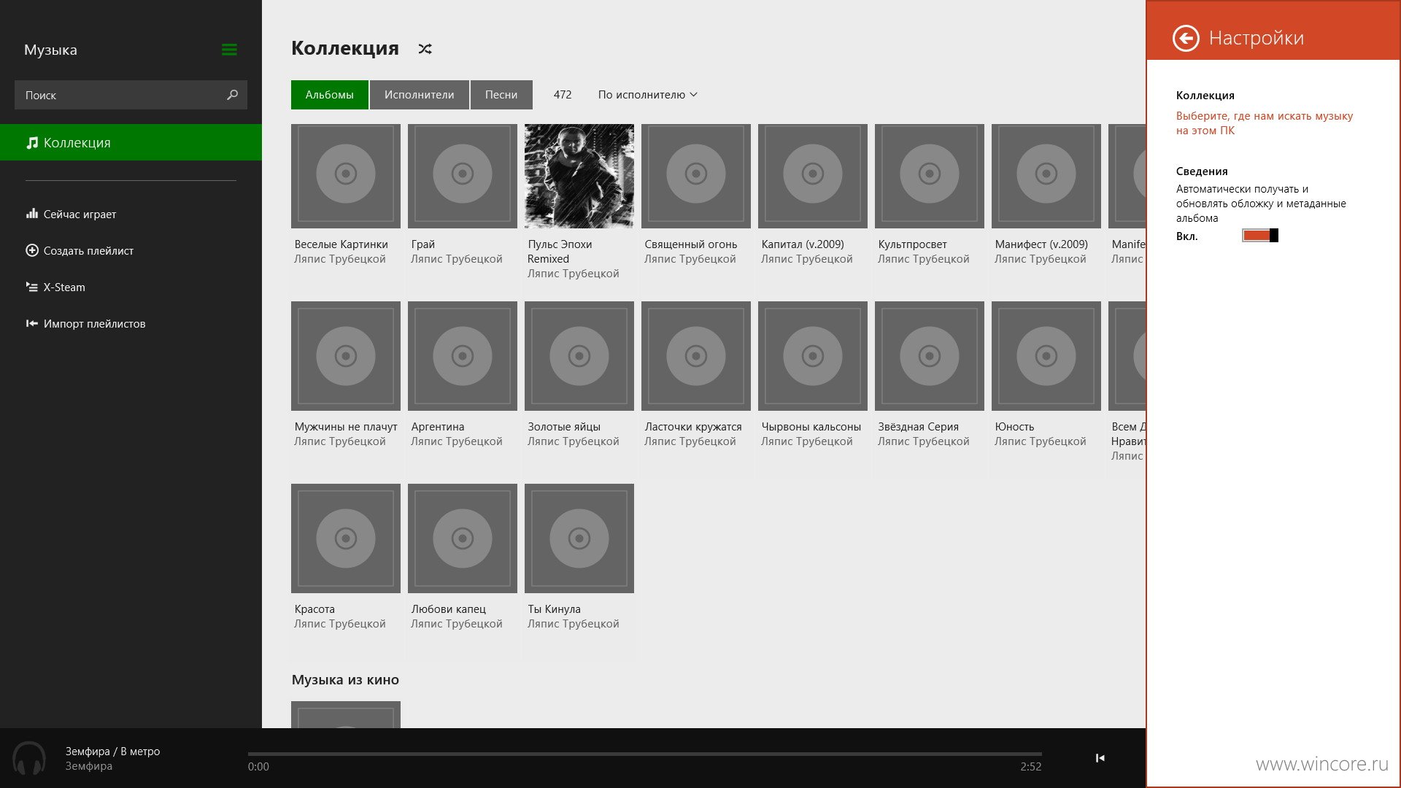The width and height of the screenshot is (1401, 788).
Task: Click the Поиск search field
Action: tap(131, 95)
